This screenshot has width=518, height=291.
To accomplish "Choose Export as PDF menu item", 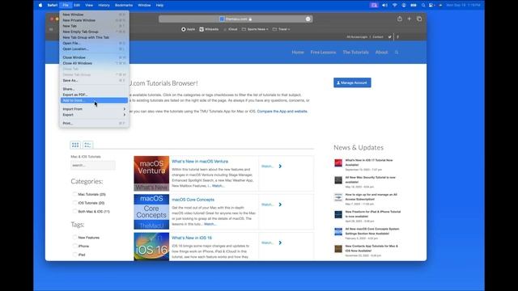I will [94, 95].
